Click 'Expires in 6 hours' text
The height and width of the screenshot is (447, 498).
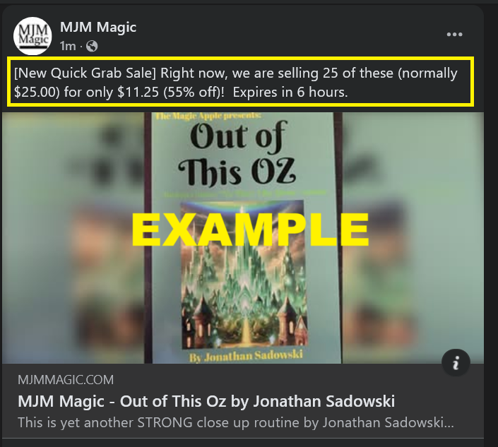290,93
